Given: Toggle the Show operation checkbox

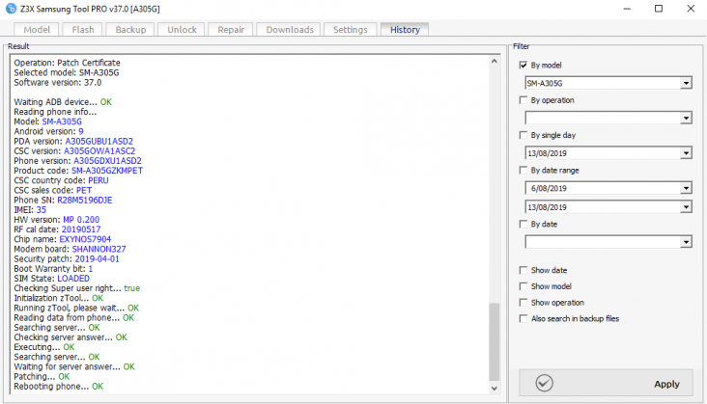Looking at the screenshot, I should (523, 303).
